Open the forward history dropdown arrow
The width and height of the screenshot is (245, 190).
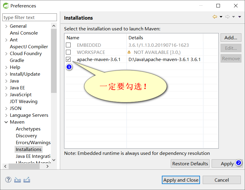[233, 17]
